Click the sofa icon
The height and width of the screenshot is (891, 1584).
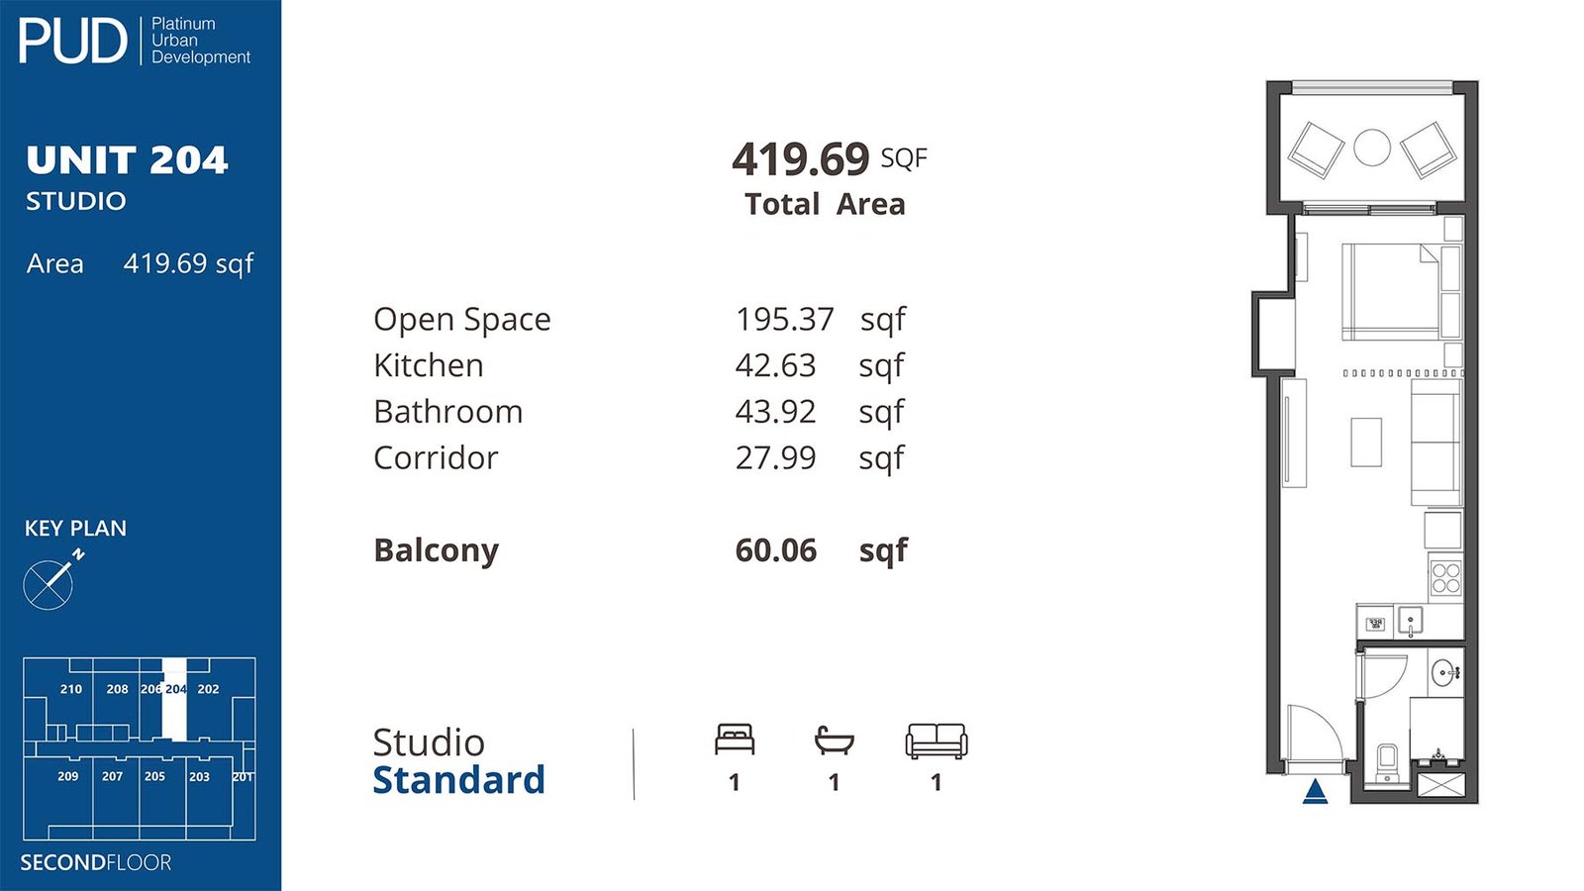click(936, 741)
